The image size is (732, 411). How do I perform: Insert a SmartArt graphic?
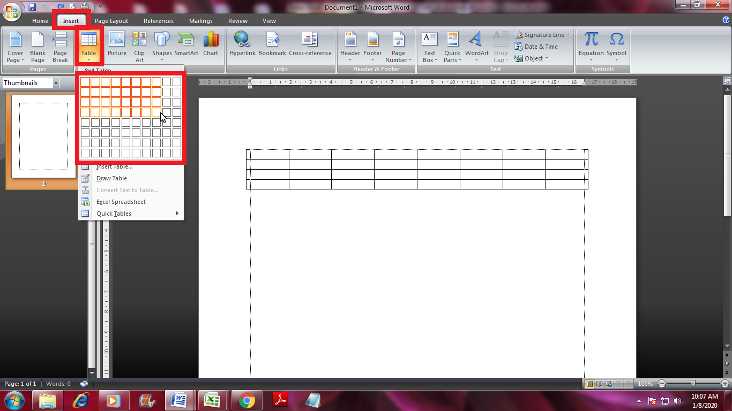[x=186, y=46]
